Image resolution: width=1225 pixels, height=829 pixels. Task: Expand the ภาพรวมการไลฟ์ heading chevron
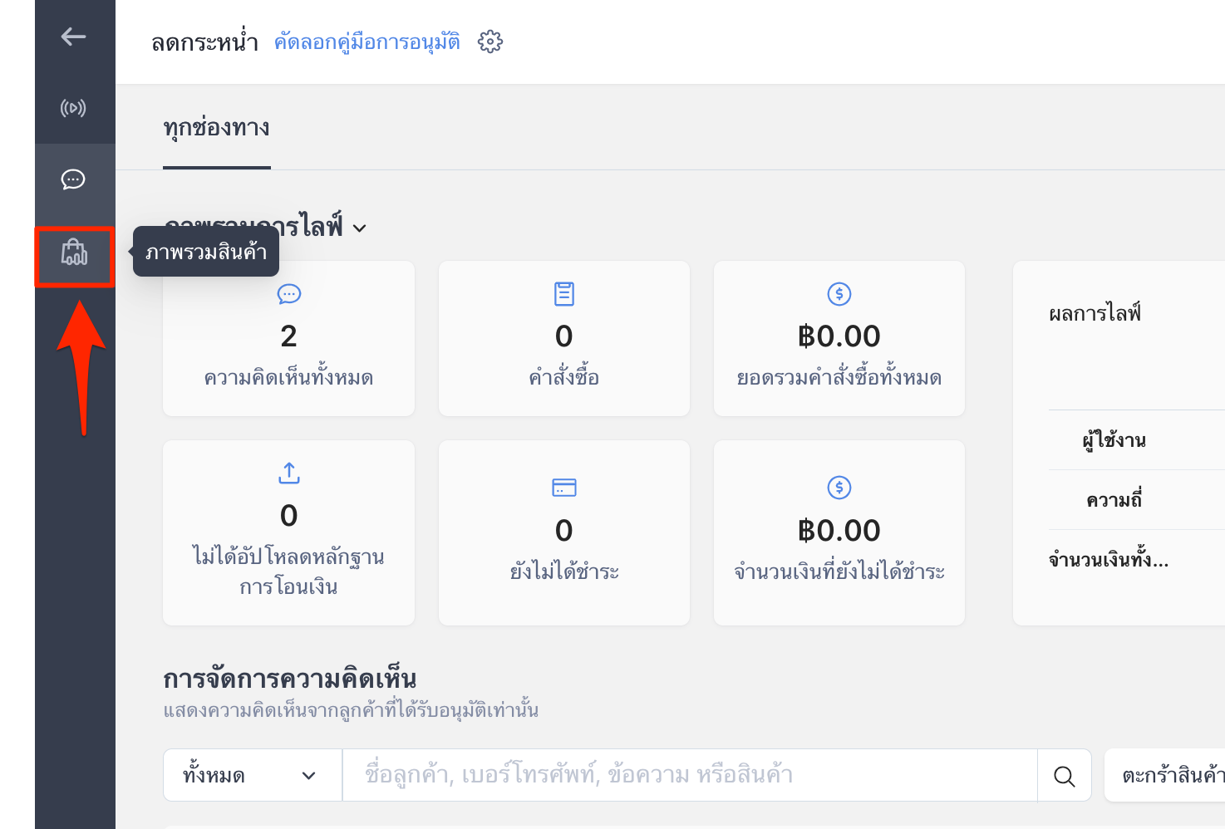pos(360,228)
